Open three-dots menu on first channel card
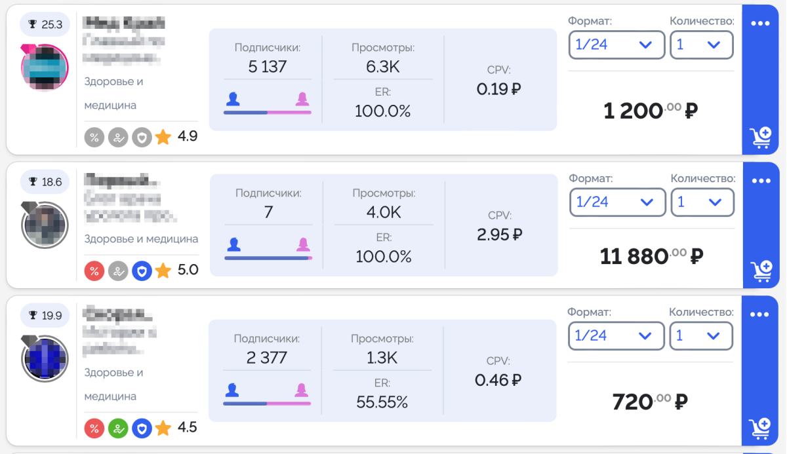787x454 pixels. pos(759,24)
